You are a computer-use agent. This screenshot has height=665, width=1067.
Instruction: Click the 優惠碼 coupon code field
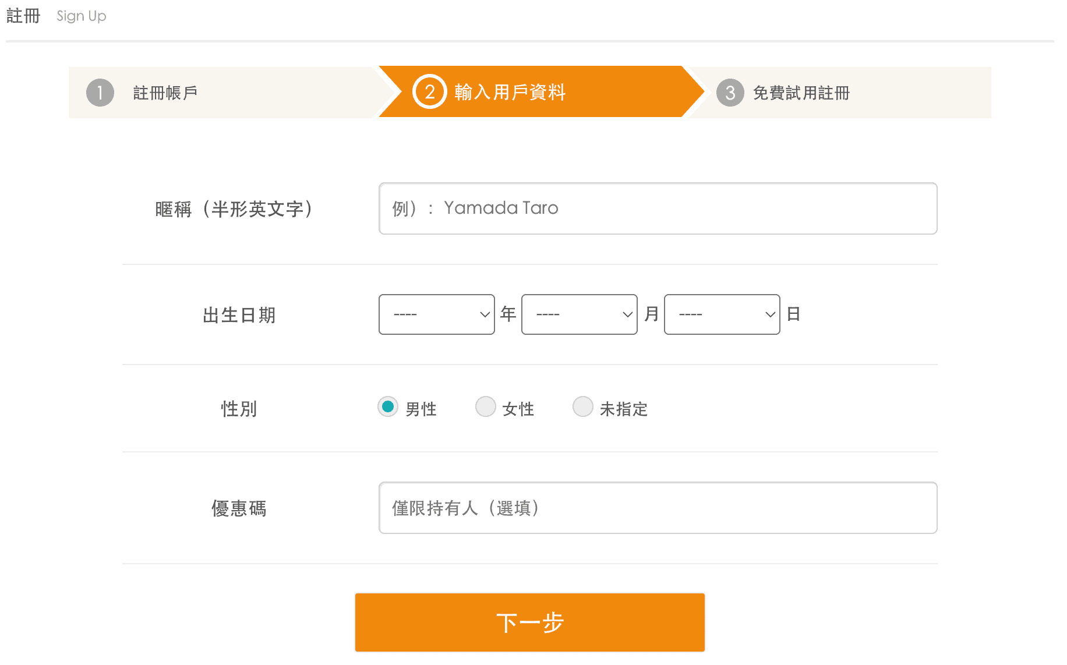click(658, 508)
